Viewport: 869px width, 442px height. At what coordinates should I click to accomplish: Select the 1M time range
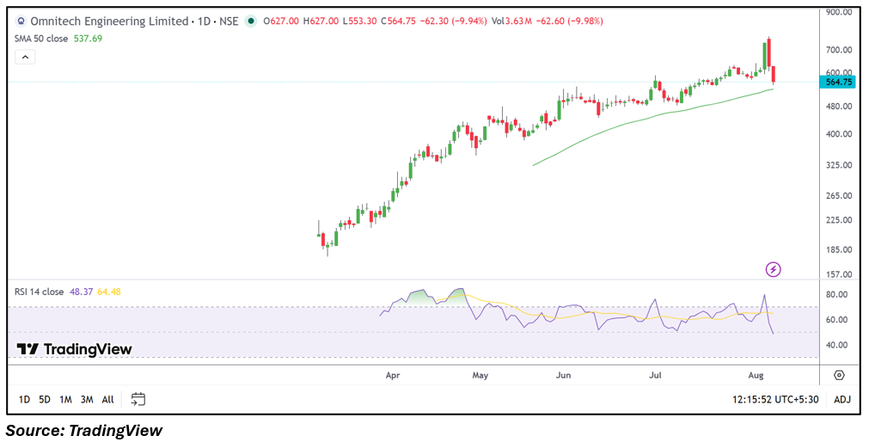[65, 399]
